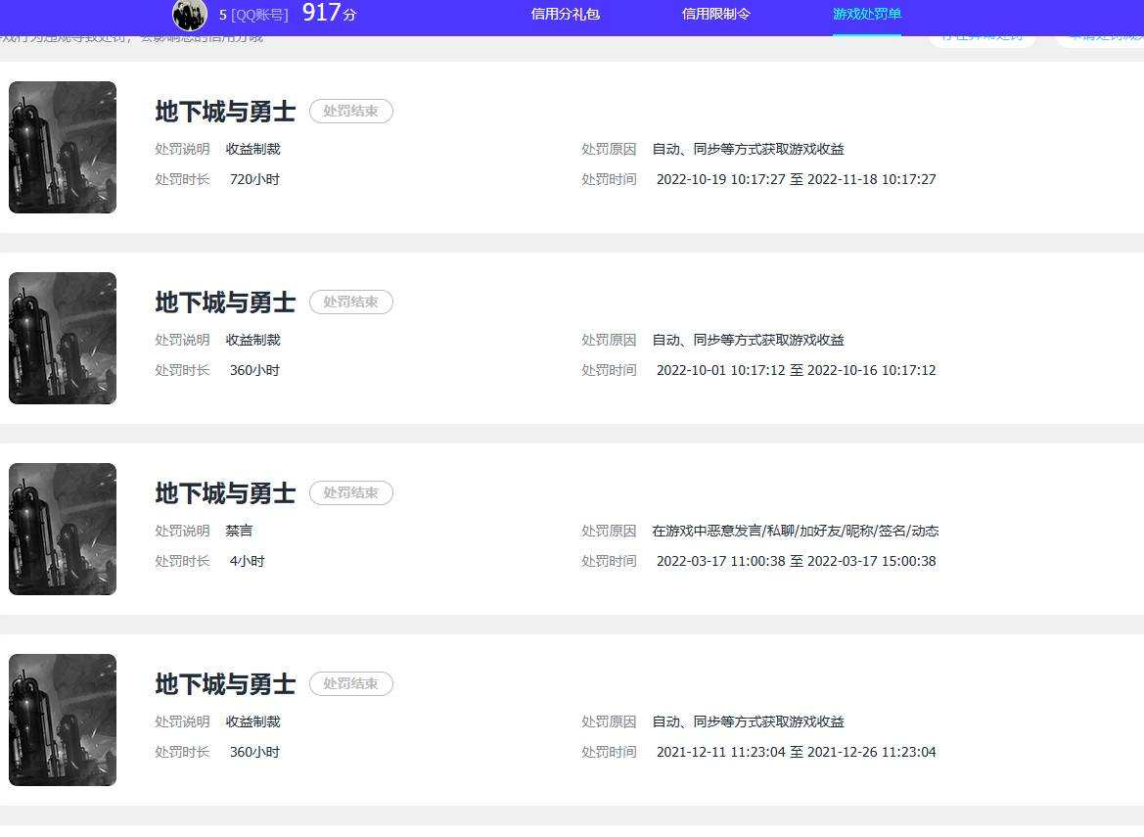Click 处罚结束 badge on 禁言 penalty card
Viewport: 1144px width, 837px height.
351,493
